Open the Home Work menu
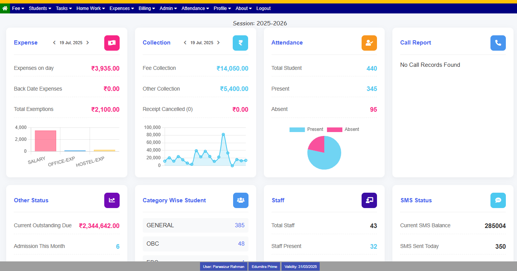Image resolution: width=517 pixels, height=271 pixels. coord(90,8)
